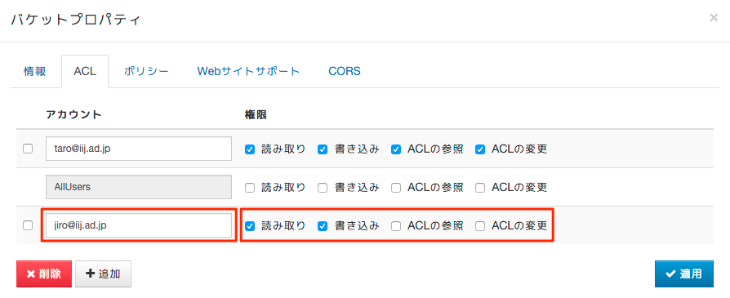Switch to the CORS tab
Screen dimensions: 730x298
pos(345,71)
